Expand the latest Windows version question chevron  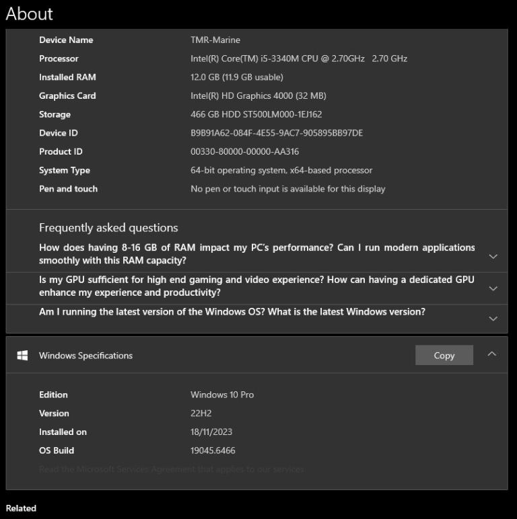(493, 318)
